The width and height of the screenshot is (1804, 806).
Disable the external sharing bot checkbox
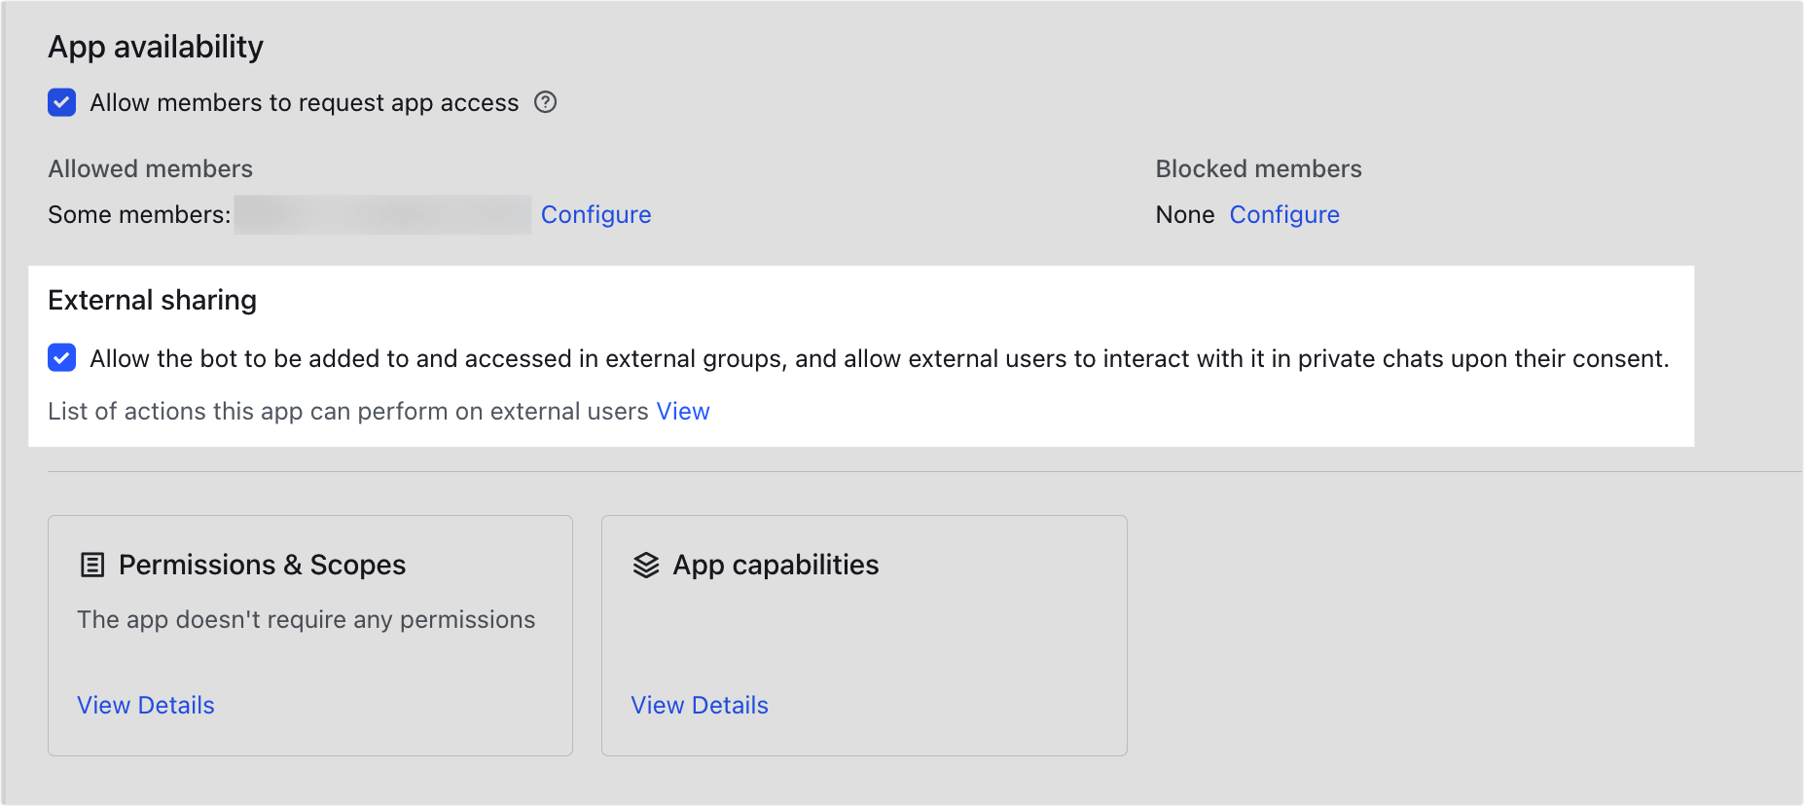coord(62,358)
